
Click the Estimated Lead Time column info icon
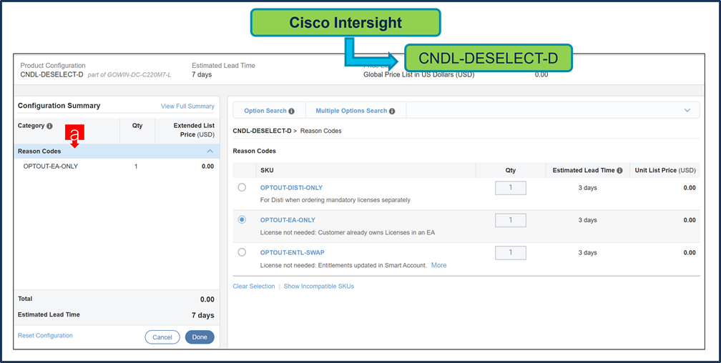(x=619, y=171)
